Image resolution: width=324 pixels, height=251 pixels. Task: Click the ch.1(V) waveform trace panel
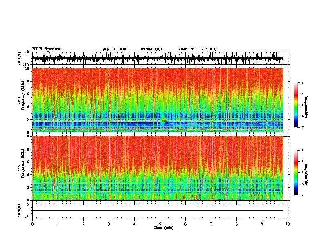[160, 58]
